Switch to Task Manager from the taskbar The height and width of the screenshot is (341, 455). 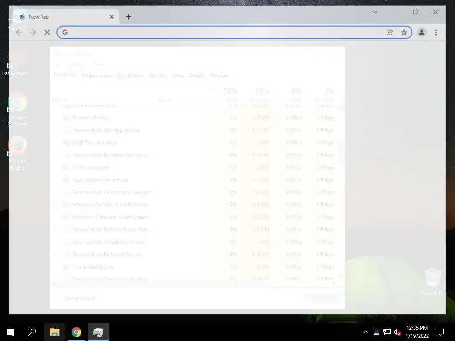[98, 332]
